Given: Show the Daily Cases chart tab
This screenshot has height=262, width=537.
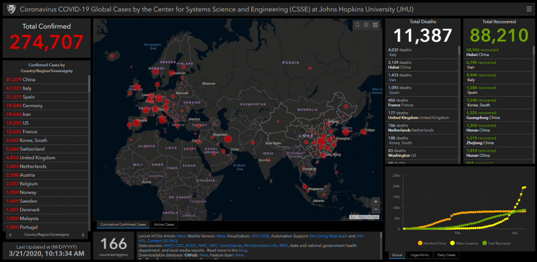Looking at the screenshot, I should tap(447, 255).
